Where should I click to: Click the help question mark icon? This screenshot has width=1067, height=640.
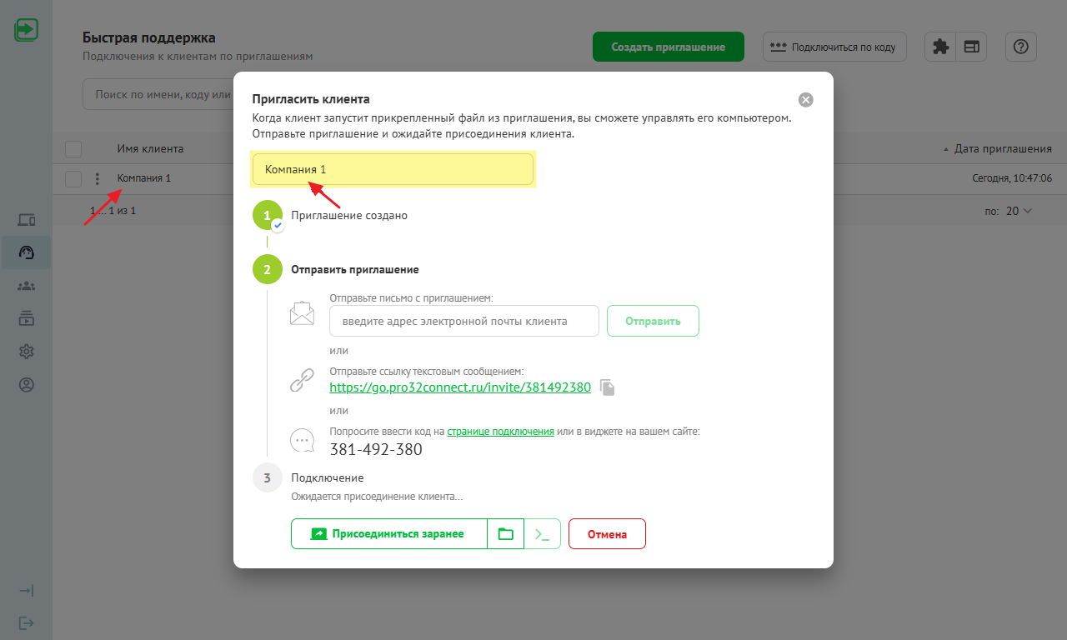(1020, 47)
